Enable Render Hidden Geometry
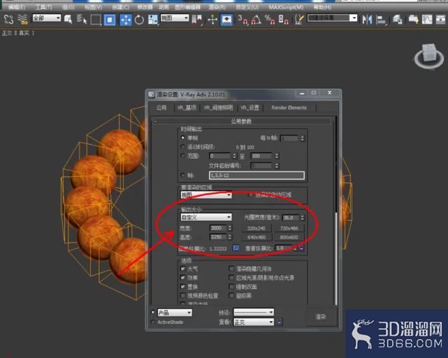The width and height of the screenshot is (448, 358). (x=232, y=268)
